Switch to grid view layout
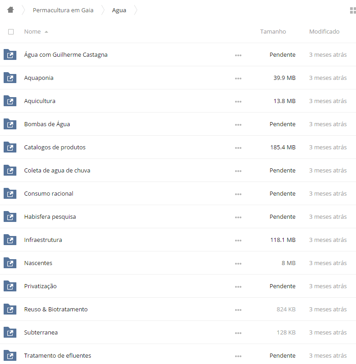 tap(353, 10)
